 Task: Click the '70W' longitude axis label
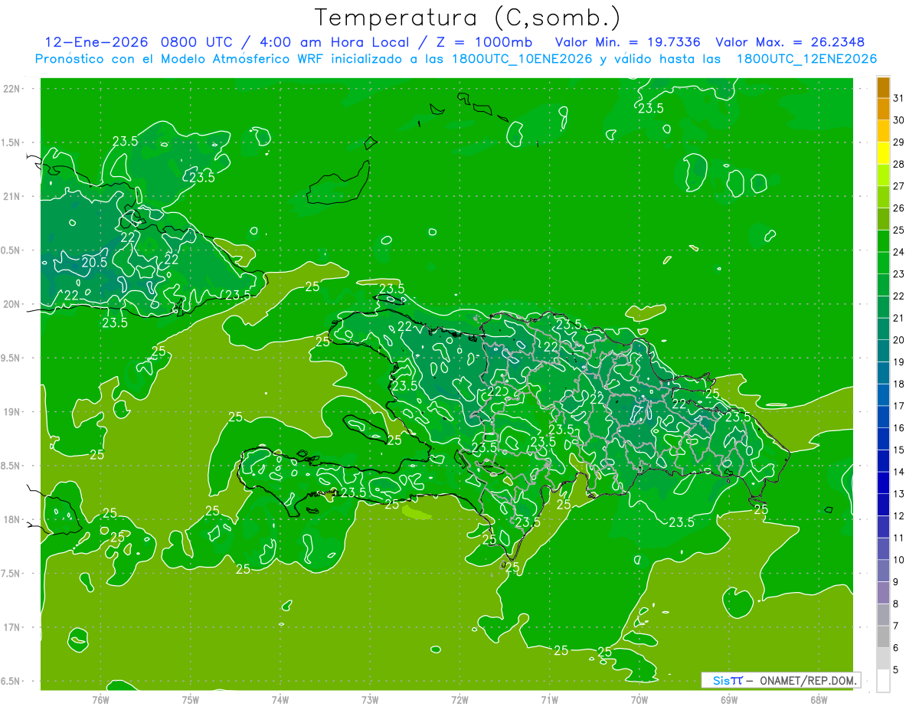click(639, 699)
